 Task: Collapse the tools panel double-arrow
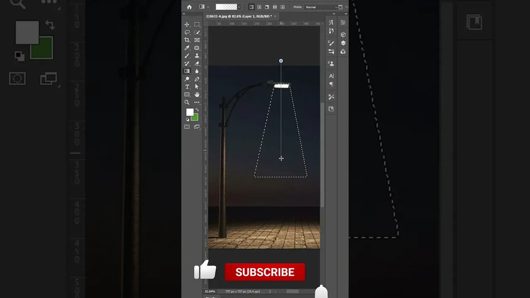[184, 14]
